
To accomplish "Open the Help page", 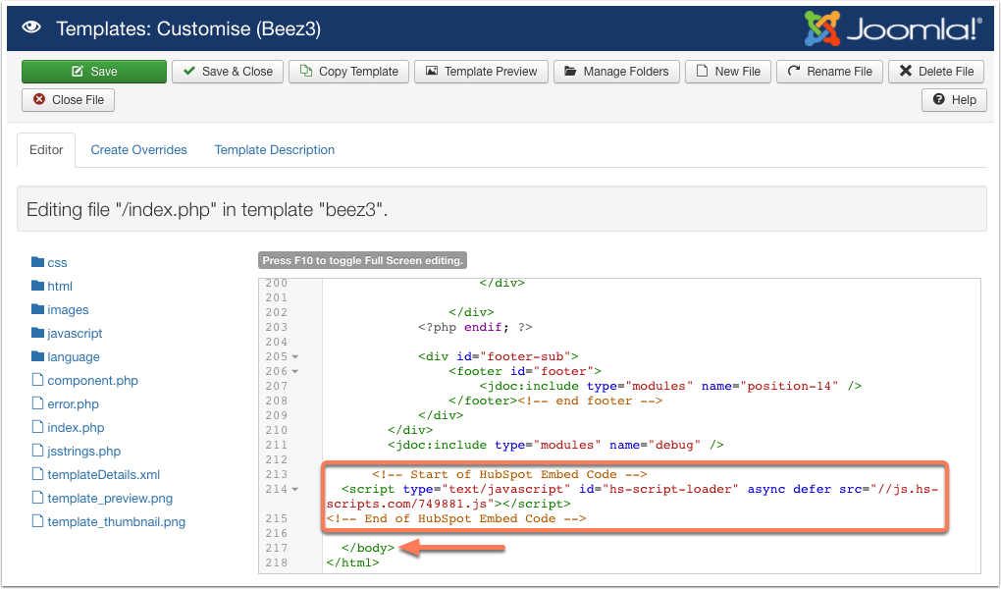I will pos(955,100).
